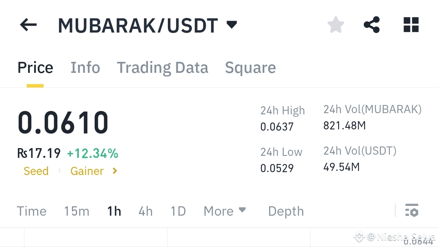Select the 15m chart interval
The width and height of the screenshot is (439, 247).
coord(77,211)
